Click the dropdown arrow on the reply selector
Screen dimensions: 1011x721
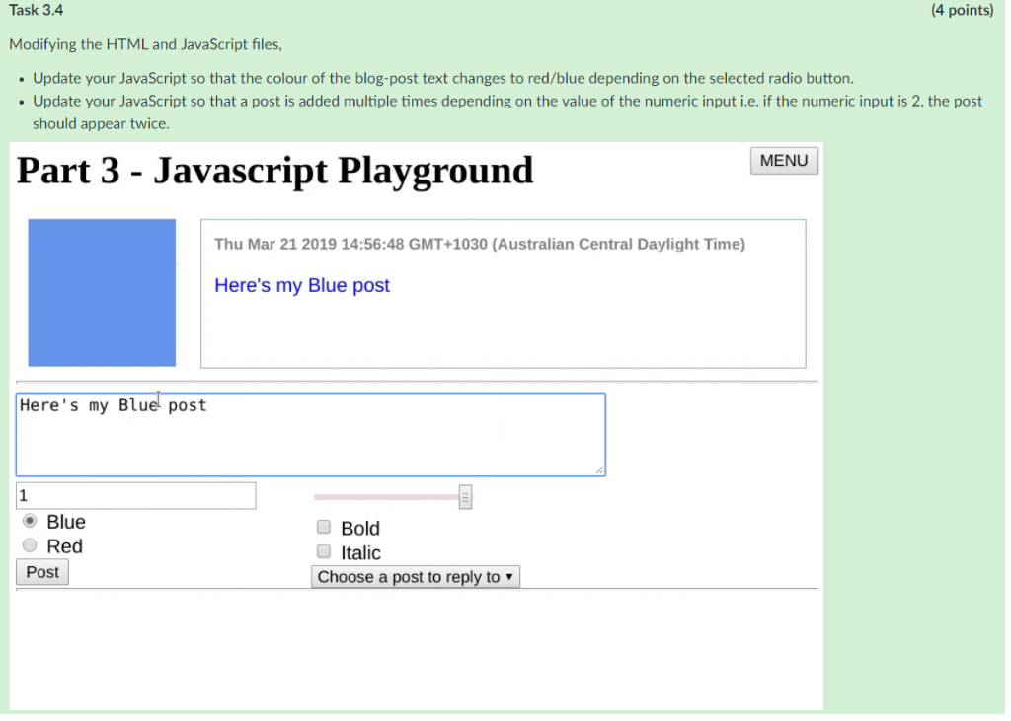tap(510, 576)
